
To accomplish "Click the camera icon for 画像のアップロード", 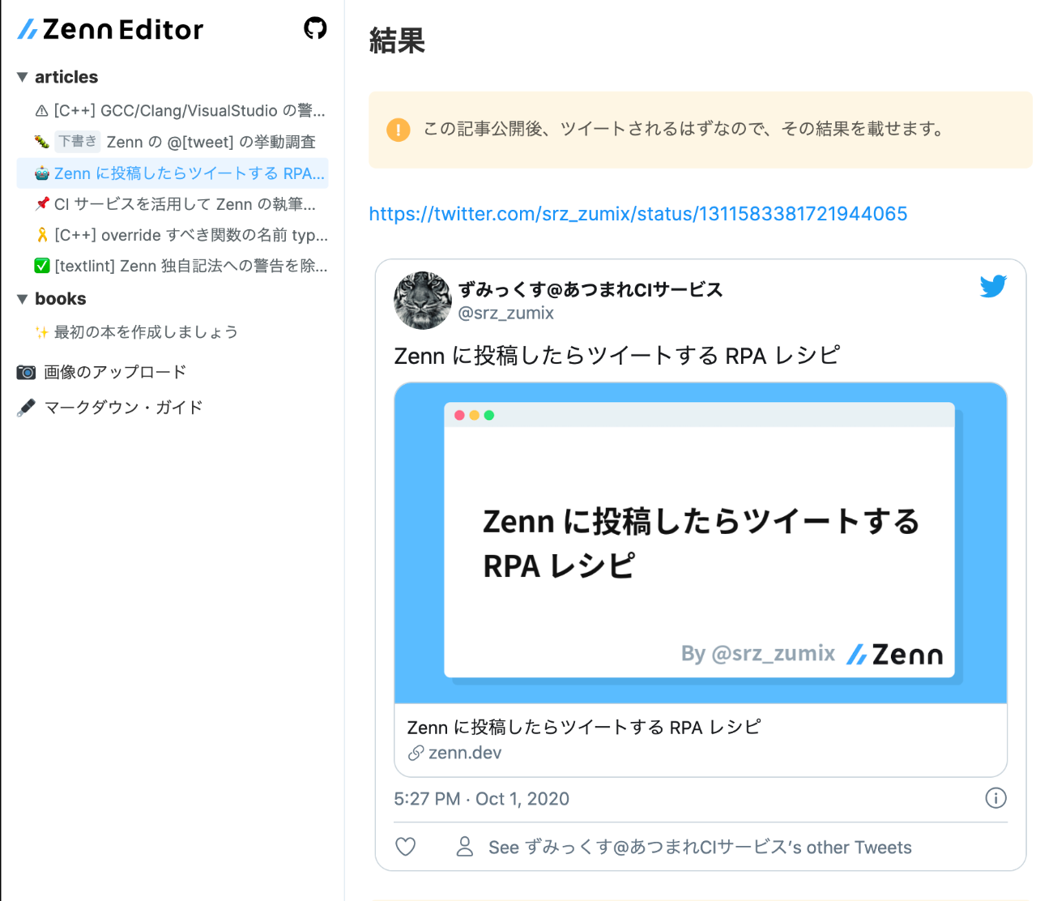I will (x=27, y=372).
